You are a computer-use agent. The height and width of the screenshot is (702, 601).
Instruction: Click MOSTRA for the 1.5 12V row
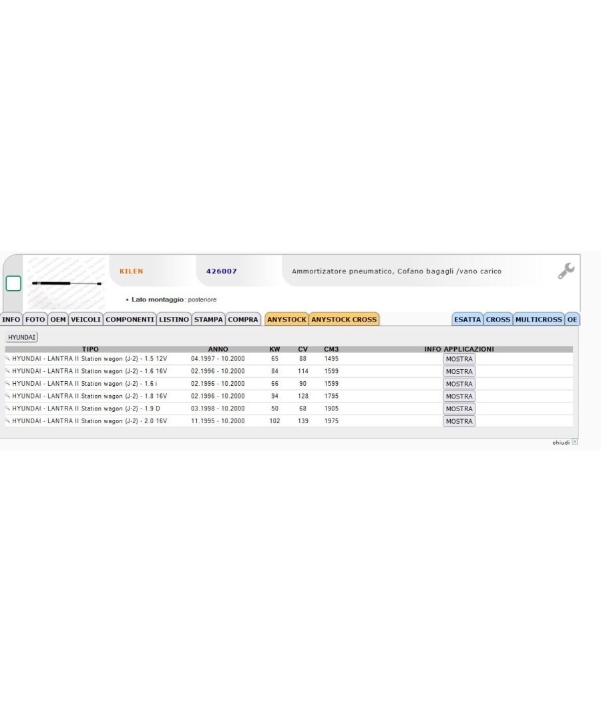[x=459, y=359]
